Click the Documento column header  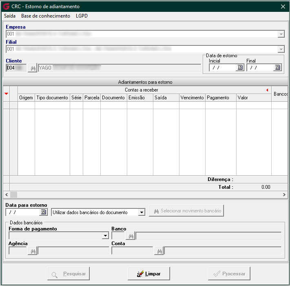click(113, 98)
